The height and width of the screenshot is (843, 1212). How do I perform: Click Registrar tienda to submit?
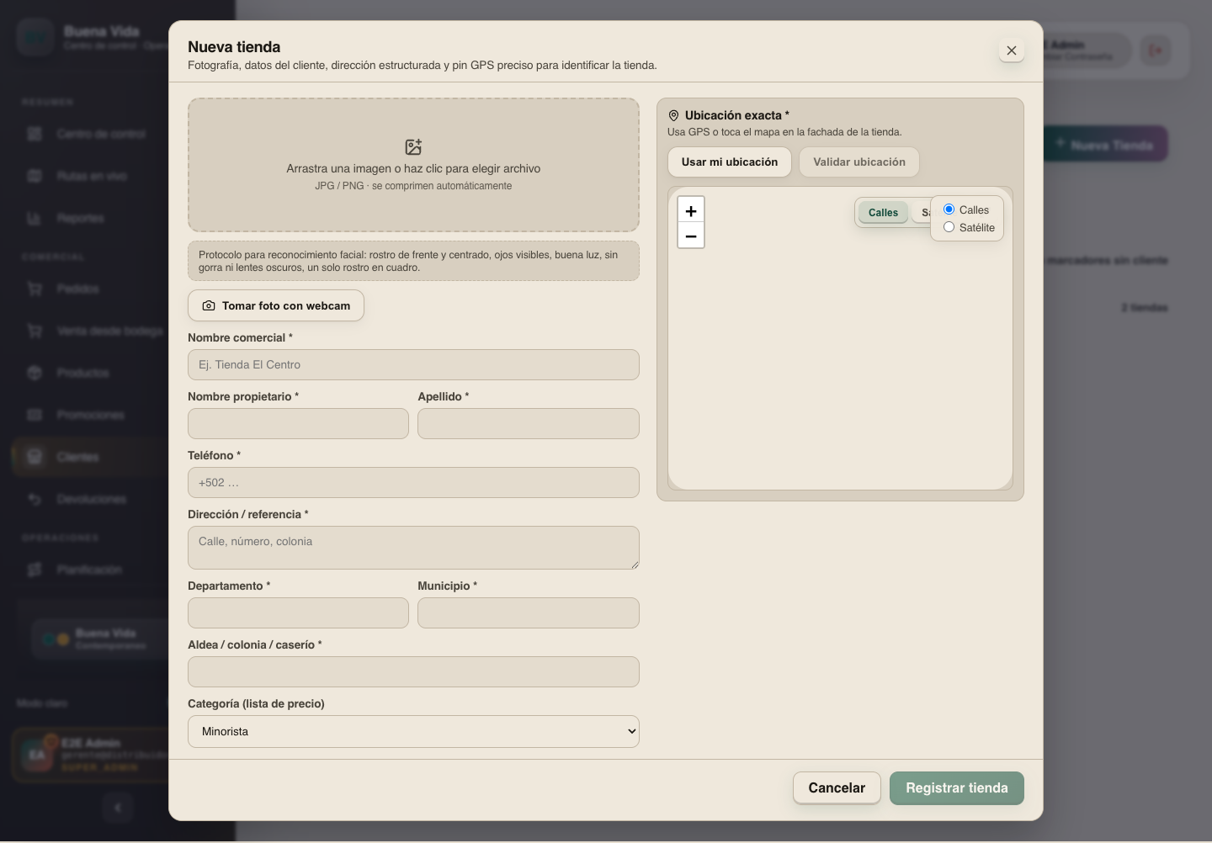click(957, 788)
